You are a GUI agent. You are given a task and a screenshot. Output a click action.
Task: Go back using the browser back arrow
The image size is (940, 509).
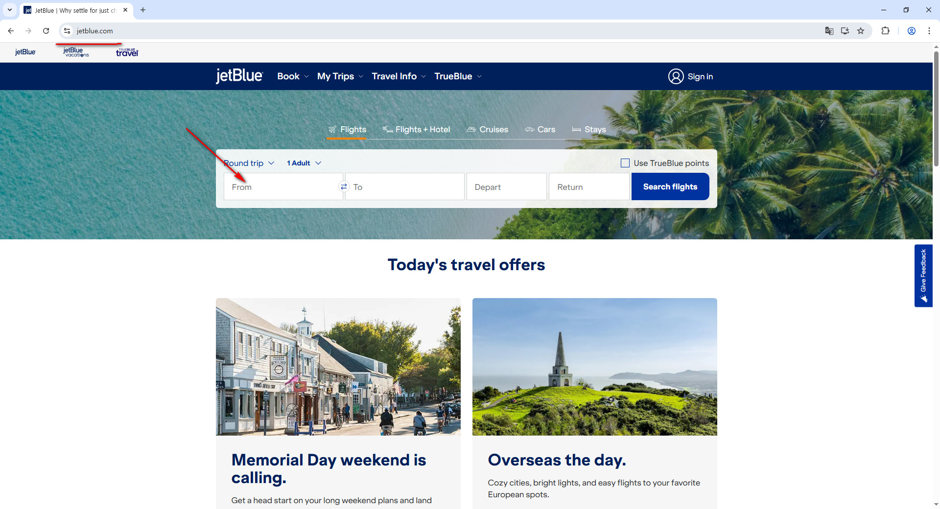tap(11, 31)
